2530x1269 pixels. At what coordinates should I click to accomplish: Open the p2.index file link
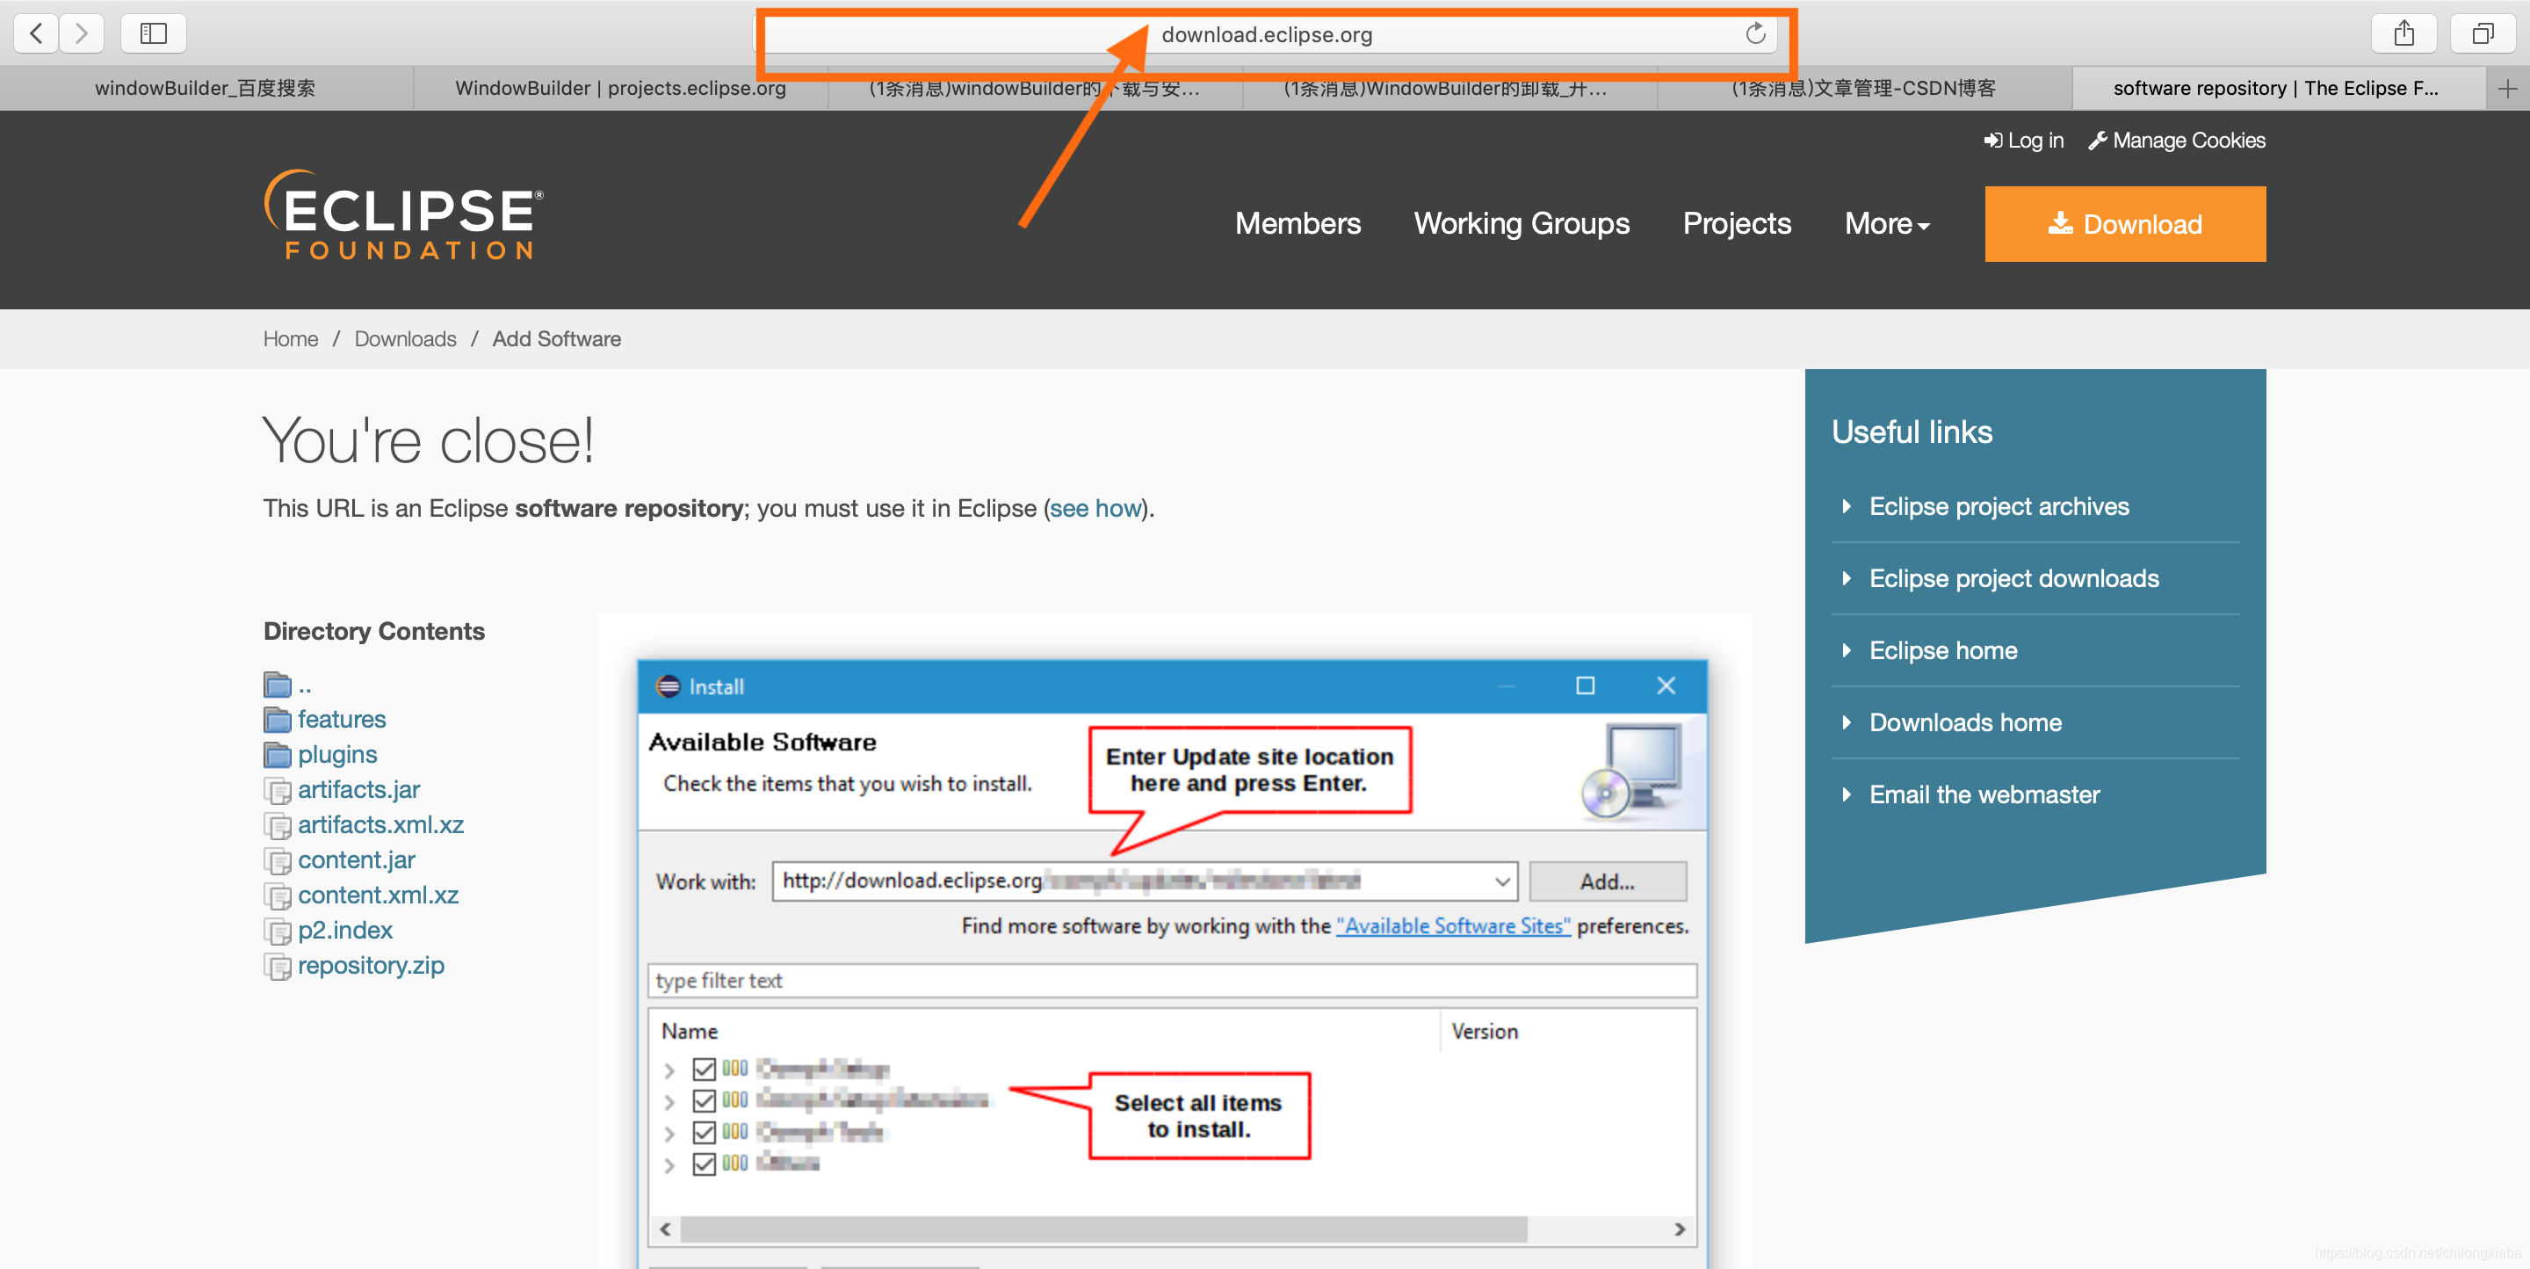coord(344,932)
